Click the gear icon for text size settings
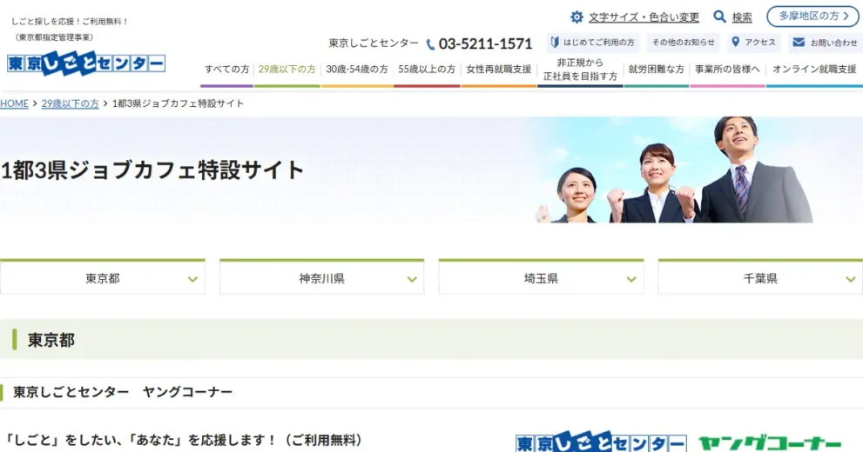This screenshot has width=863, height=452. pyautogui.click(x=576, y=17)
